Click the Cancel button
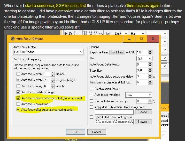185x141 pixels. (96, 132)
